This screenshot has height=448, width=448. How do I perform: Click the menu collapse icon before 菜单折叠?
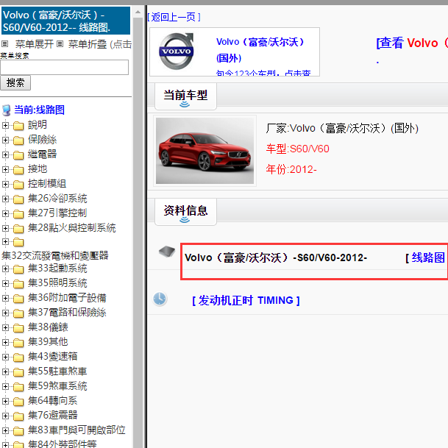(60, 44)
